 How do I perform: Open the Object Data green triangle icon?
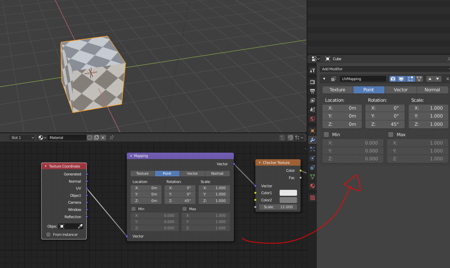pyautogui.click(x=312, y=177)
